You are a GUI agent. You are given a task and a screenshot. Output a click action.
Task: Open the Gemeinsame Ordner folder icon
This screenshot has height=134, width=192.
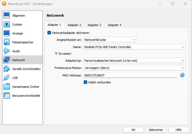(x=7, y=87)
